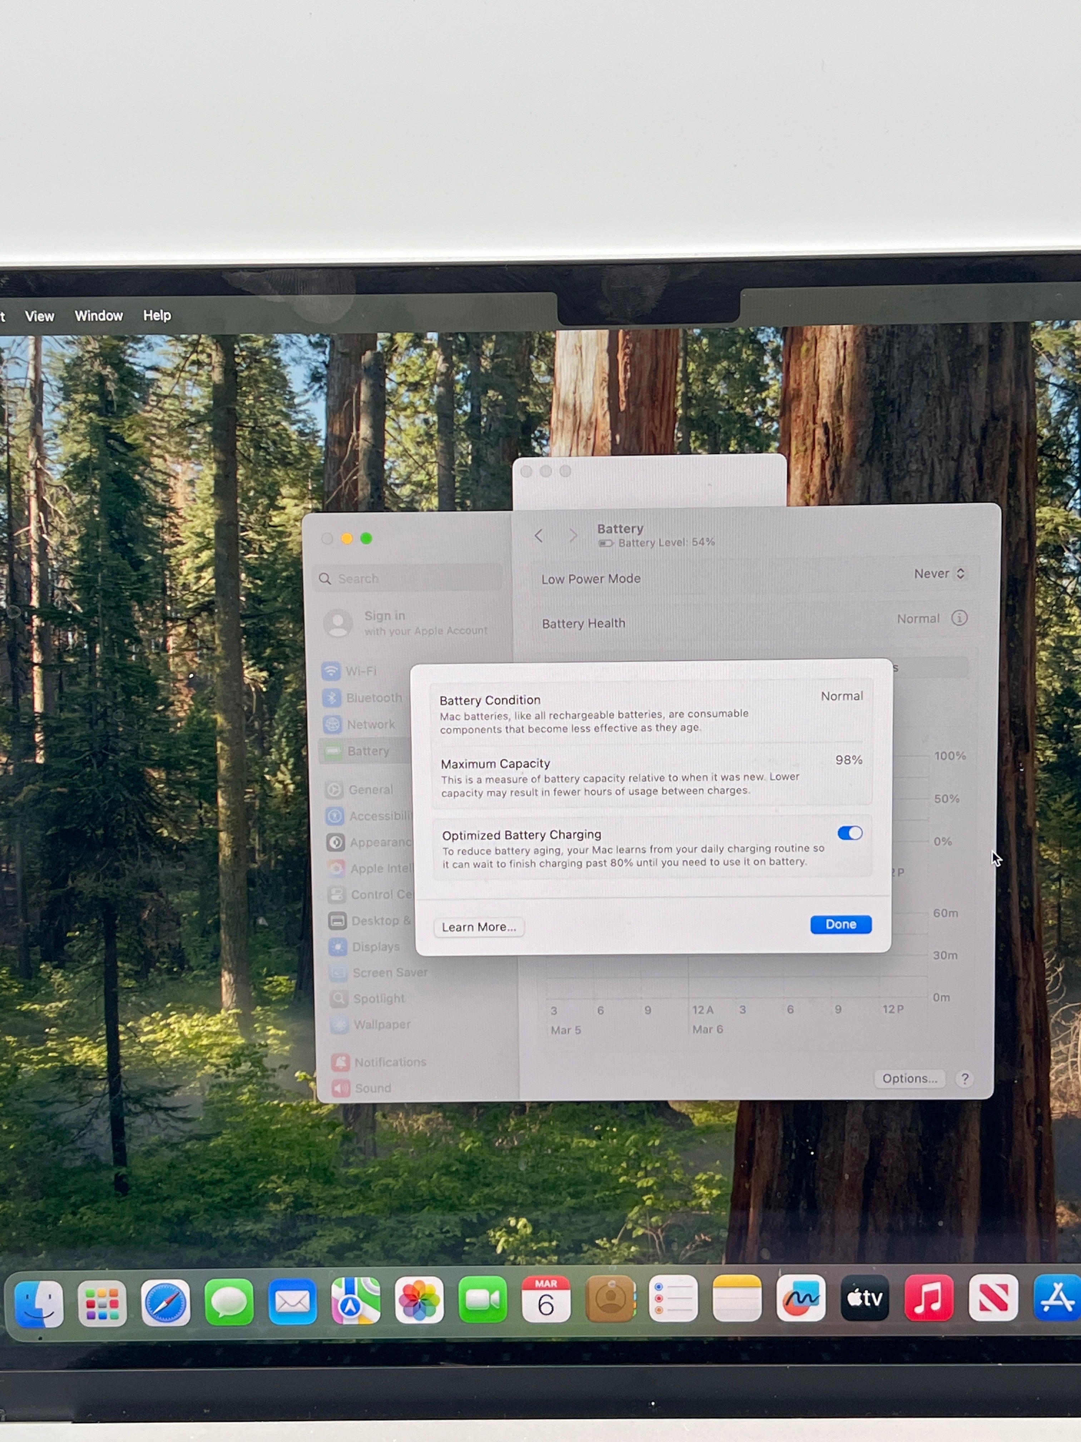Open Wallpaper in the settings sidebar

click(371, 1025)
